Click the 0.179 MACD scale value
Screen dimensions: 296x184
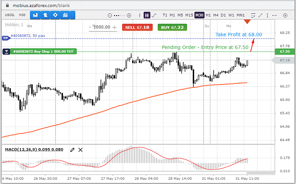tap(285, 158)
